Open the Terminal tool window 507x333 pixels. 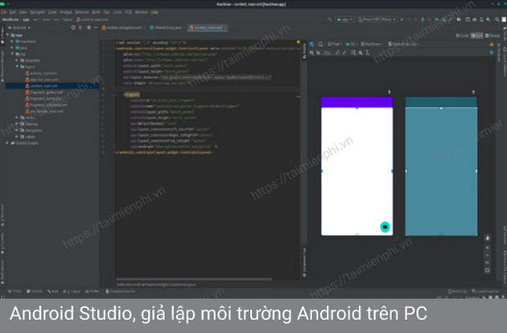[x=35, y=291]
